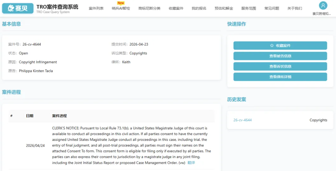Open case link 26-cv-4644 under 历史发案
The width and height of the screenshot is (336, 171).
pos(243,120)
